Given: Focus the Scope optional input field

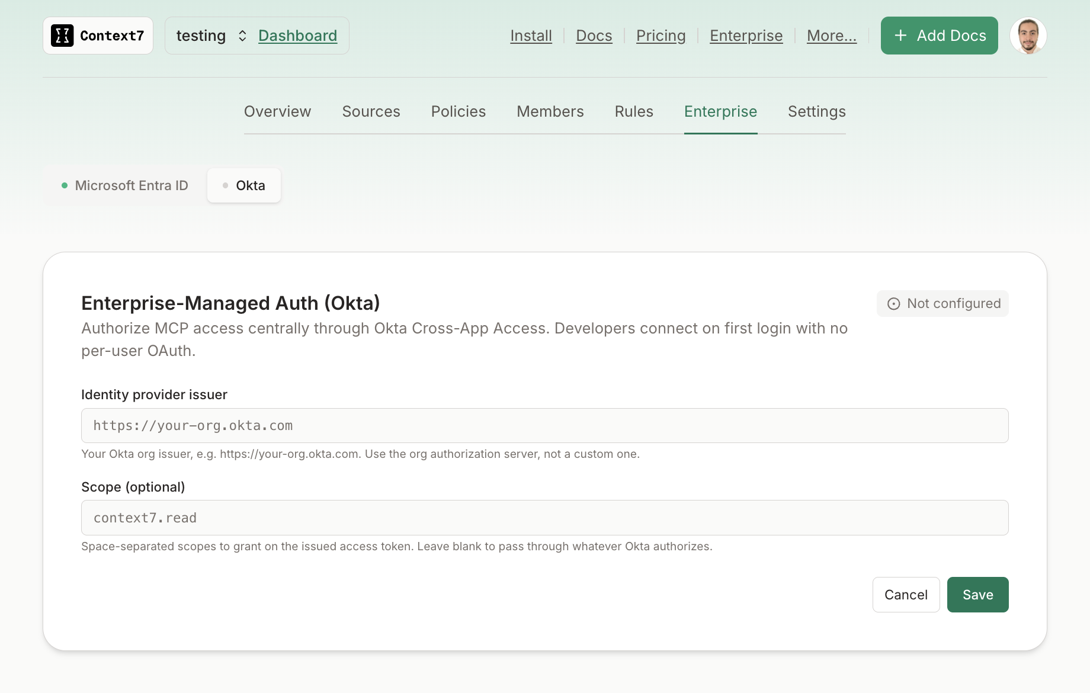Looking at the screenshot, I should 544,518.
